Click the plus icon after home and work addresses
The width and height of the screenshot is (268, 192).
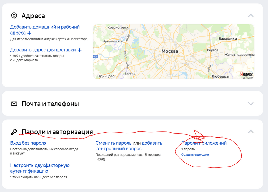coord(29,33)
